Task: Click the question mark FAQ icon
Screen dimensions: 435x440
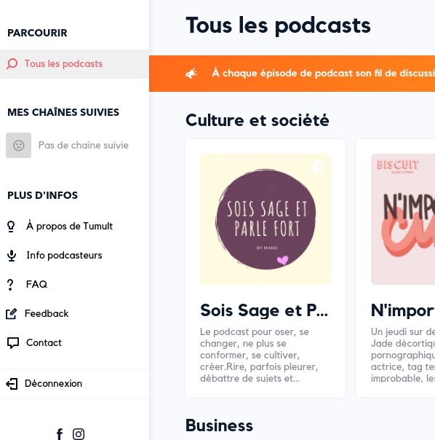Action: (x=10, y=285)
